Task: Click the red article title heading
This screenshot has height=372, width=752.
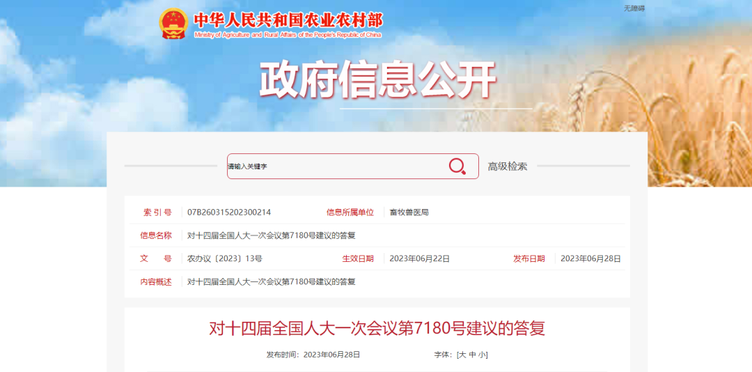Action: [377, 329]
